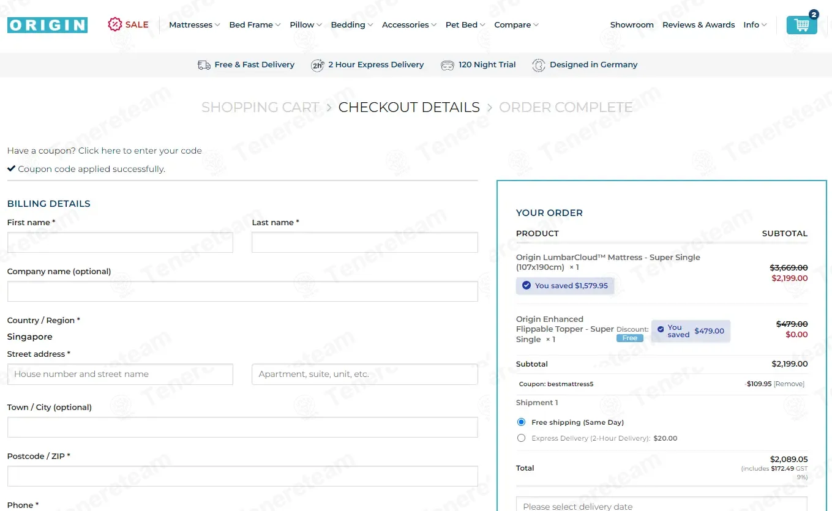Go back to SHOPPING CART step
Image resolution: width=832 pixels, height=511 pixels.
click(x=261, y=107)
